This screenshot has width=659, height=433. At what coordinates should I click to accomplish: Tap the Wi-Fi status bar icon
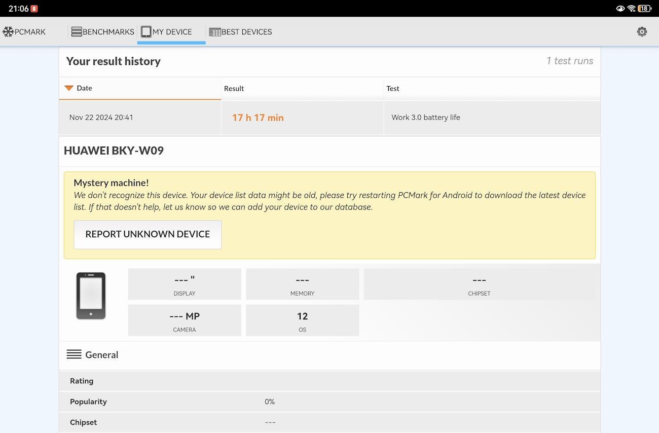631,9
